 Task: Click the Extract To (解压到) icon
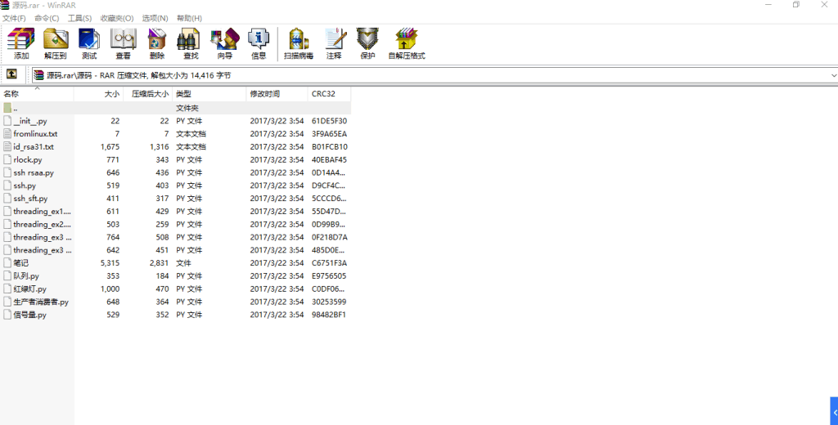pos(55,43)
